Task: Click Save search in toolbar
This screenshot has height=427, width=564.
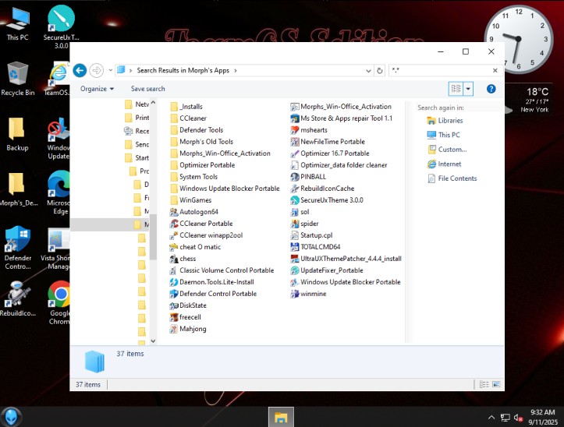Action: [x=148, y=89]
